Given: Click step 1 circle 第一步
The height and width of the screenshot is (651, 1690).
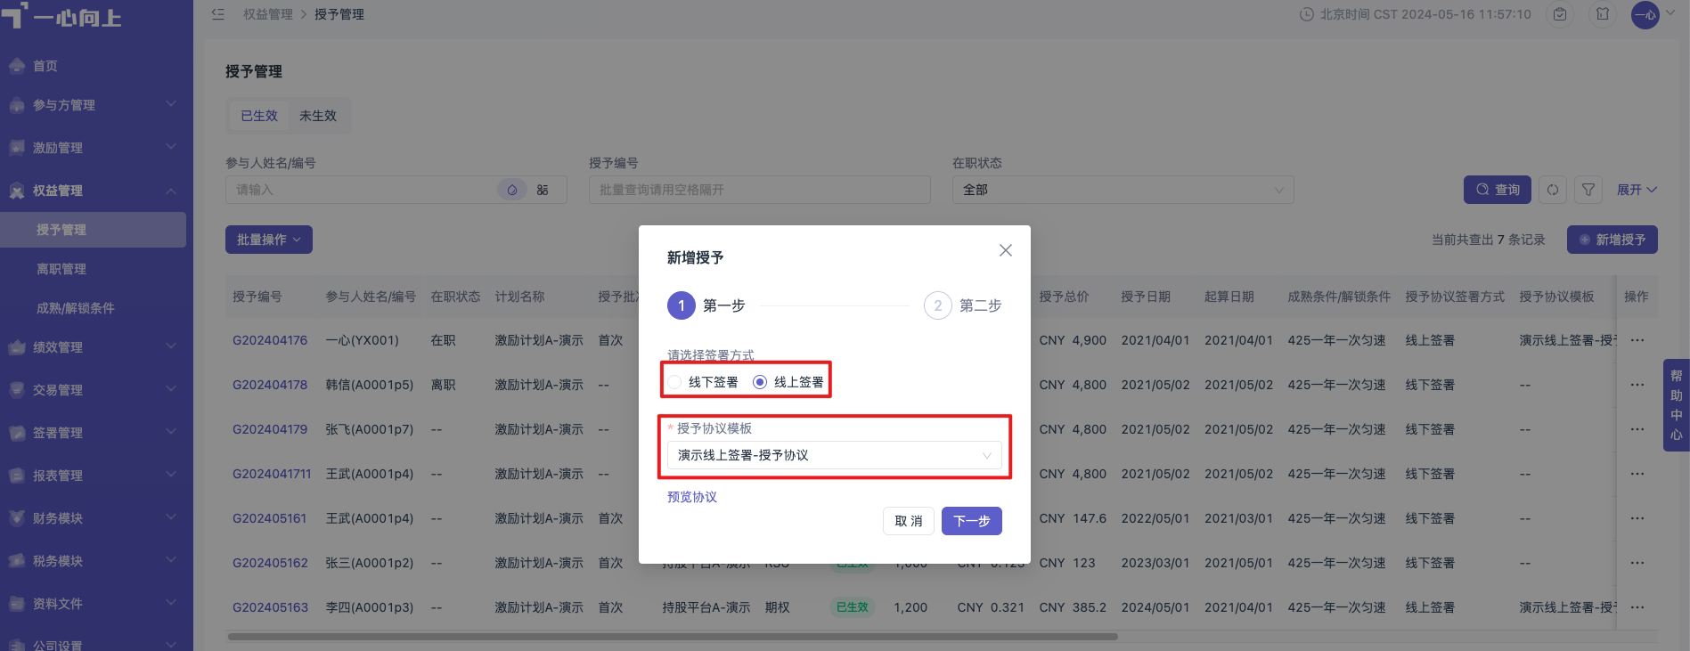Looking at the screenshot, I should tap(682, 305).
